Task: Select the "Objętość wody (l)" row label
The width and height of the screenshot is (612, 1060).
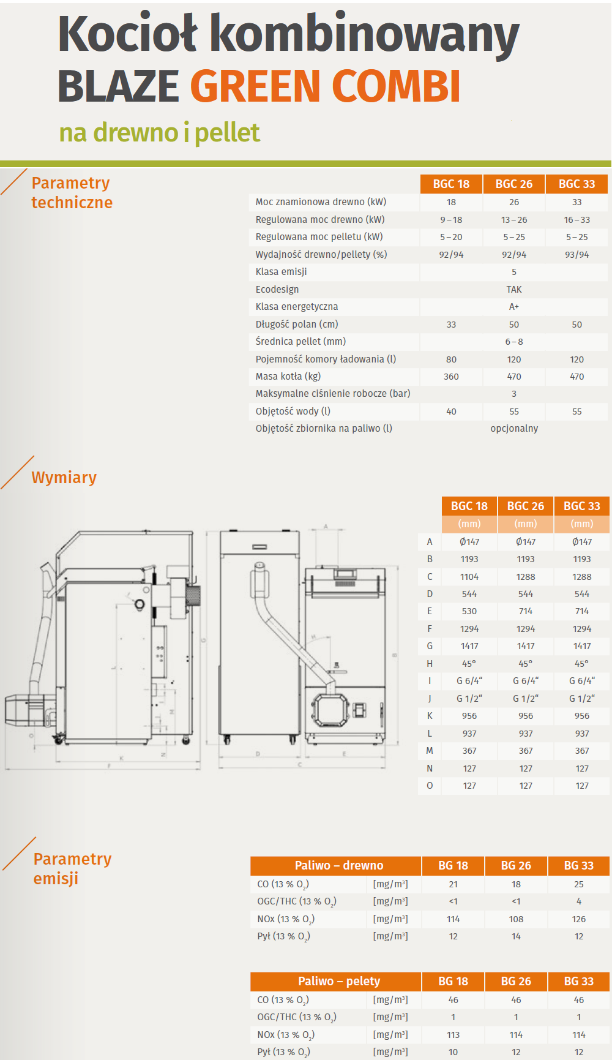Action: pyautogui.click(x=293, y=411)
